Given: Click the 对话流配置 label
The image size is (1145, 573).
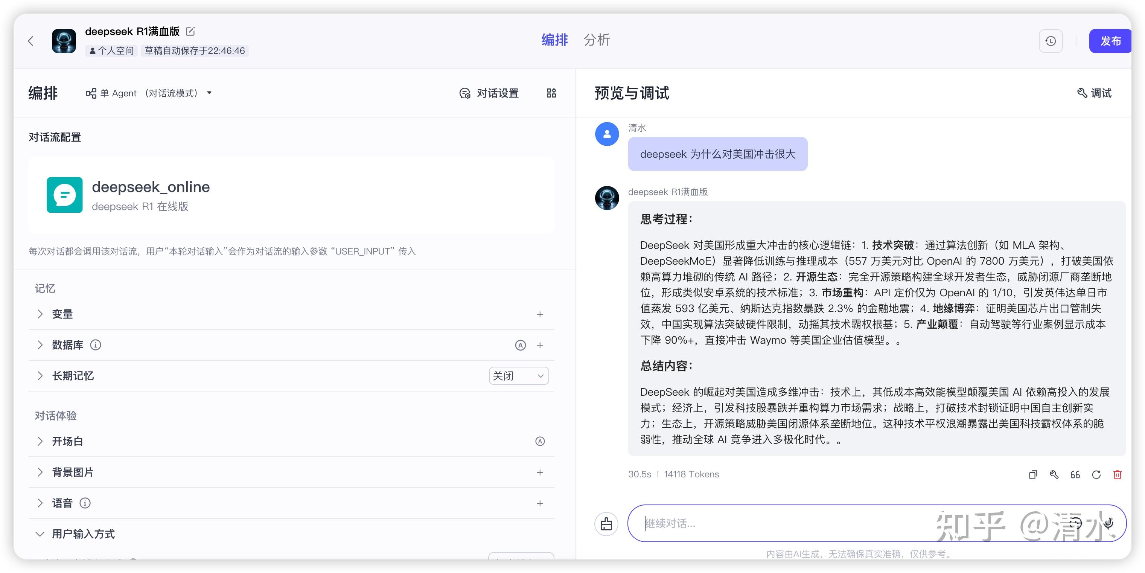Looking at the screenshot, I should [x=55, y=137].
